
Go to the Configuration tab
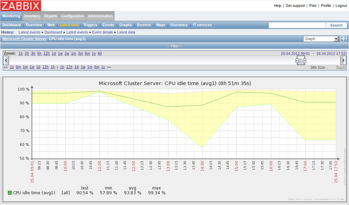[x=72, y=16]
